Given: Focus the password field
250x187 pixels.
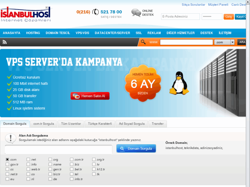Looking at the screenshot, I should 212,16.
